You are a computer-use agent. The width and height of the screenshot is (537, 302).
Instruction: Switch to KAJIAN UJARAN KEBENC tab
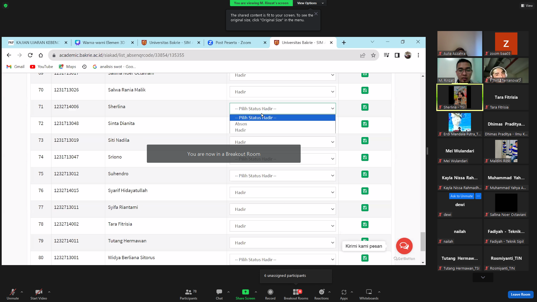tap(37, 43)
